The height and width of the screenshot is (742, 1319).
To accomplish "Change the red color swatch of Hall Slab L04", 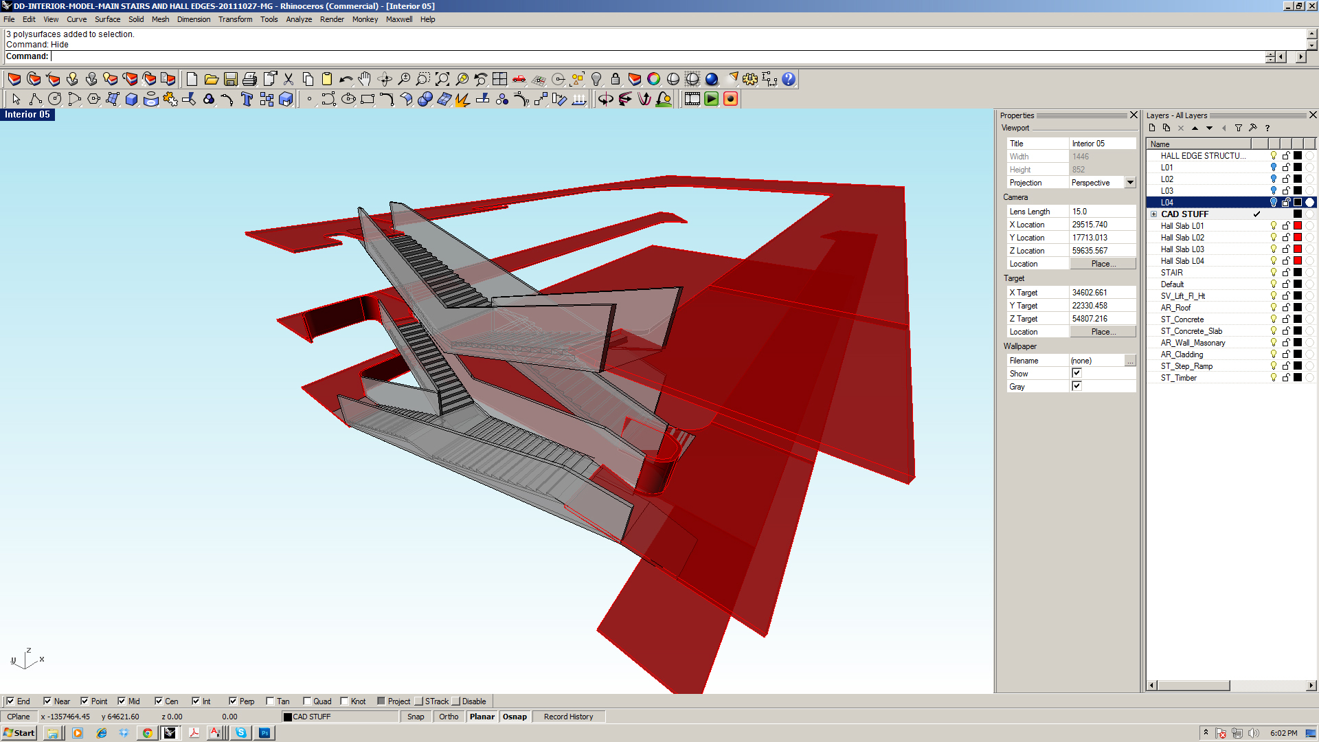I will click(x=1298, y=260).
